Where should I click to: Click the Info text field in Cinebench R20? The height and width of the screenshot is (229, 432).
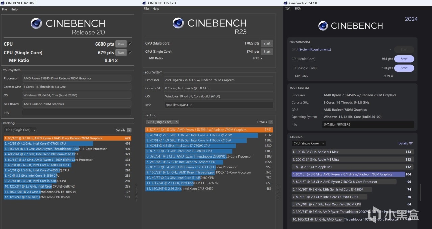pyautogui.click(x=77, y=112)
